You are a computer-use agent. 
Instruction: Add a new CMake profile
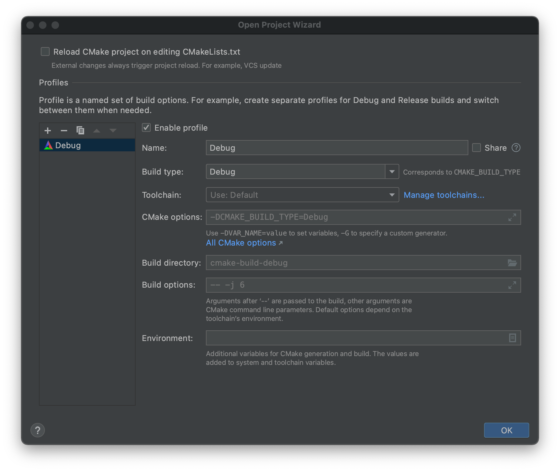pos(48,131)
